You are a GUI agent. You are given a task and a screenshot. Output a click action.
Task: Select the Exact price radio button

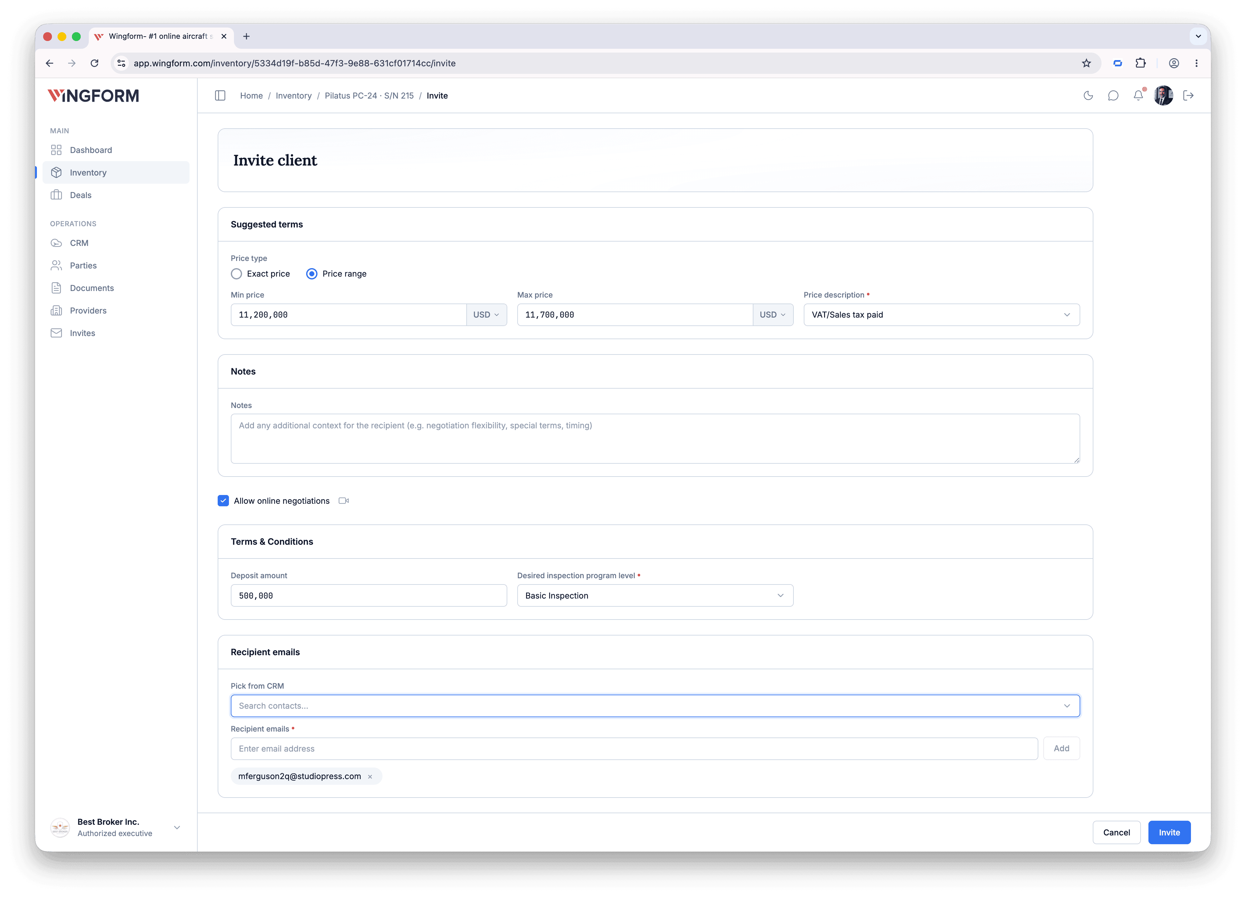coord(236,274)
